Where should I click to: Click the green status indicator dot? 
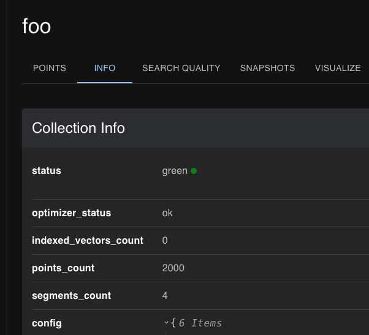[194, 171]
